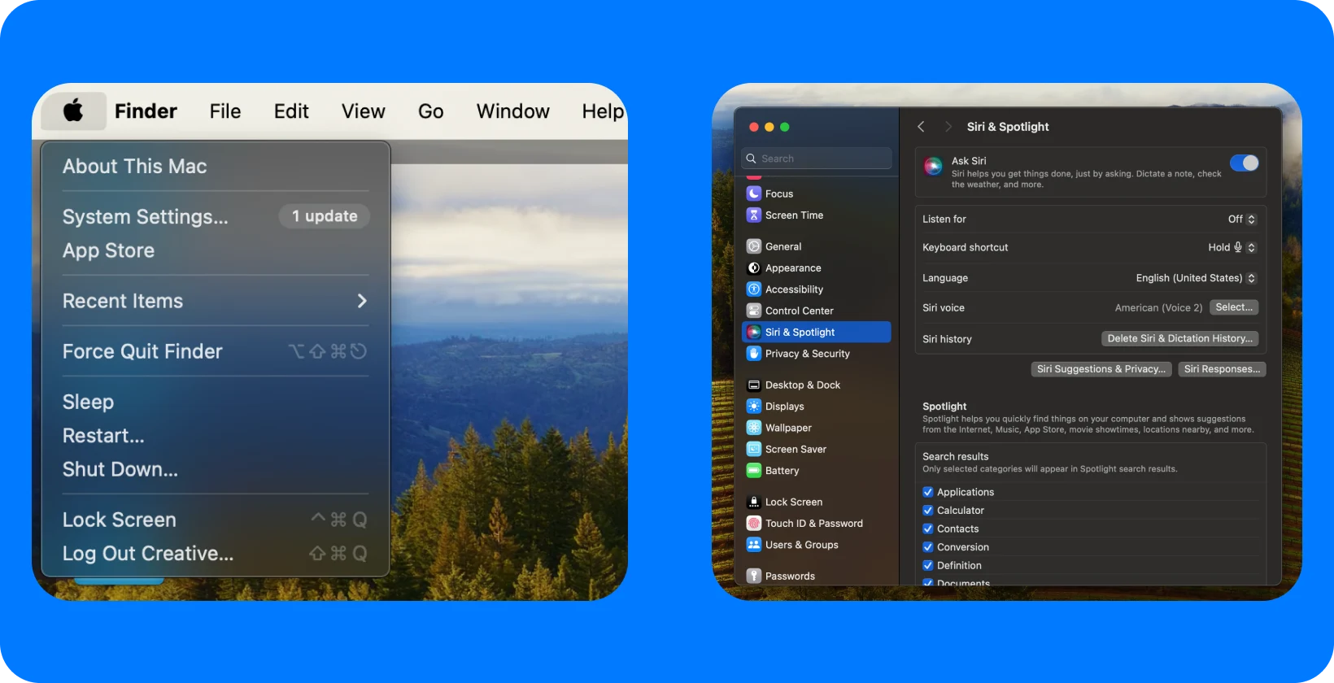
Task: Click the Passwords key icon
Action: (x=754, y=576)
